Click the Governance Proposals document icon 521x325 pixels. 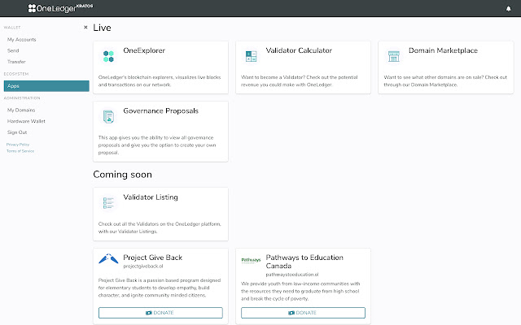click(x=108, y=117)
